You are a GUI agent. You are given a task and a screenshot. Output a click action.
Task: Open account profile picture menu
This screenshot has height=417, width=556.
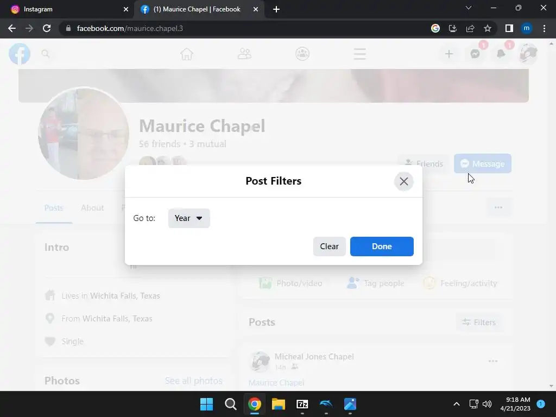(528, 54)
